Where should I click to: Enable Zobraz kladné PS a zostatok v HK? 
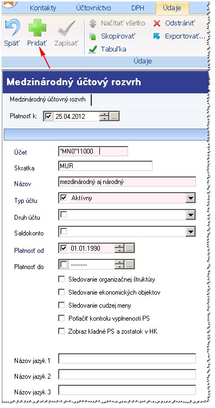[61, 331]
